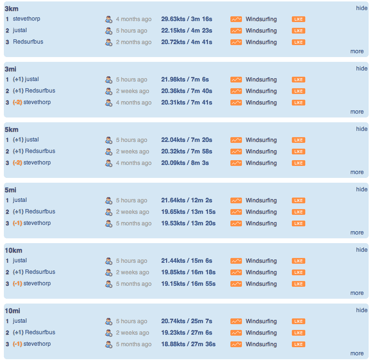This screenshot has height=363, width=372.
Task: Open the graph icon for stevethorp's 5mi entry
Action: click(x=236, y=223)
